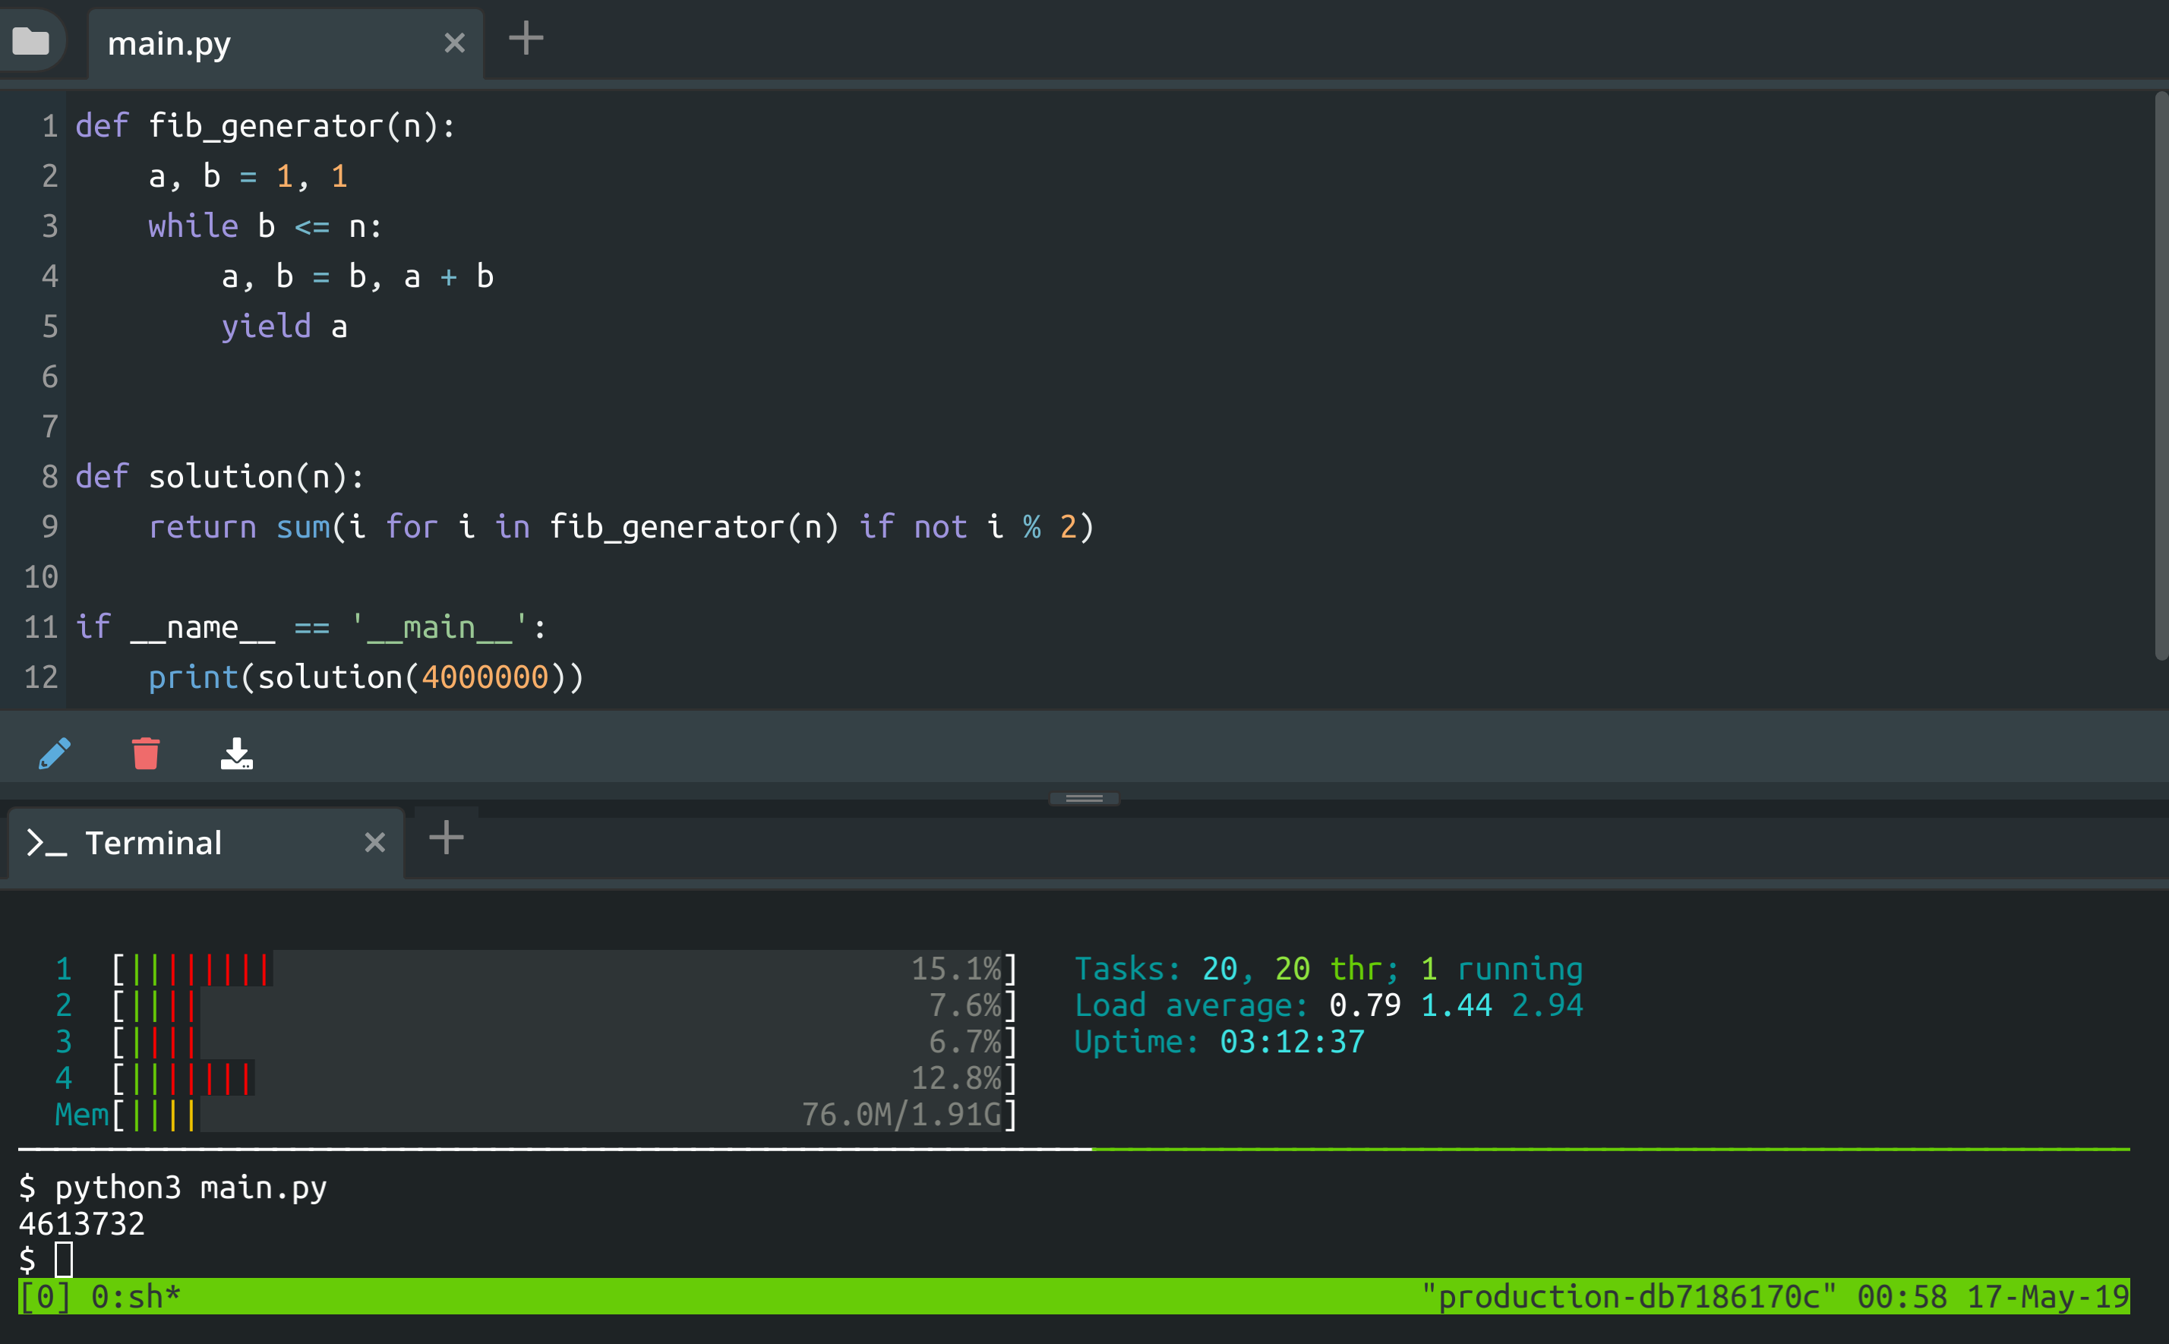Click CPU 2 usage bar showing 7.6%

point(565,1005)
